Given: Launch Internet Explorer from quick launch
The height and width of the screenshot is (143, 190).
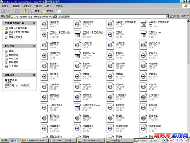Looking at the screenshot, I should coord(12,140).
